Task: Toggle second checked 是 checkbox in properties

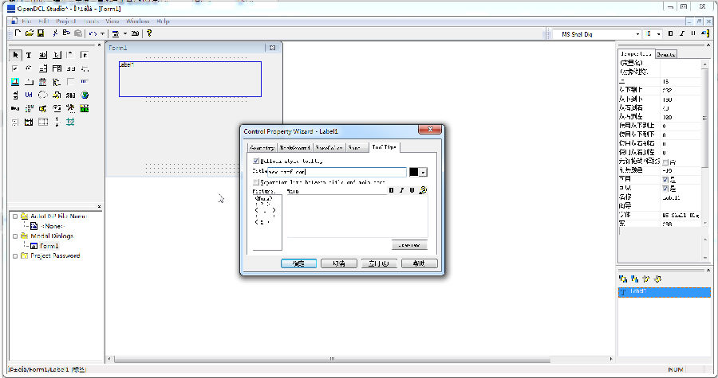Action: click(x=665, y=189)
